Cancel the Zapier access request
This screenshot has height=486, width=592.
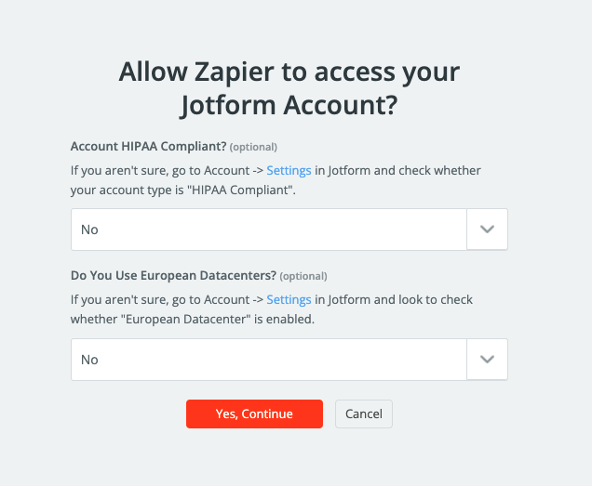(364, 414)
